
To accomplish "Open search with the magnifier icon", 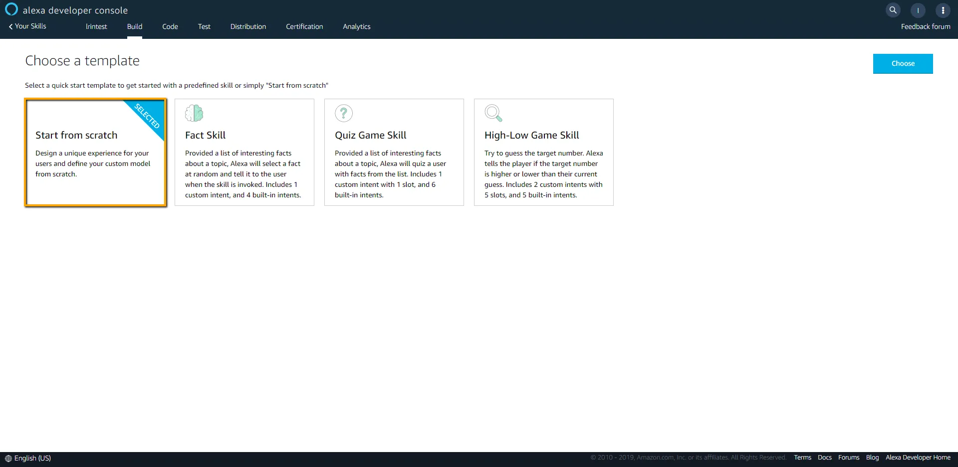I will click(893, 10).
